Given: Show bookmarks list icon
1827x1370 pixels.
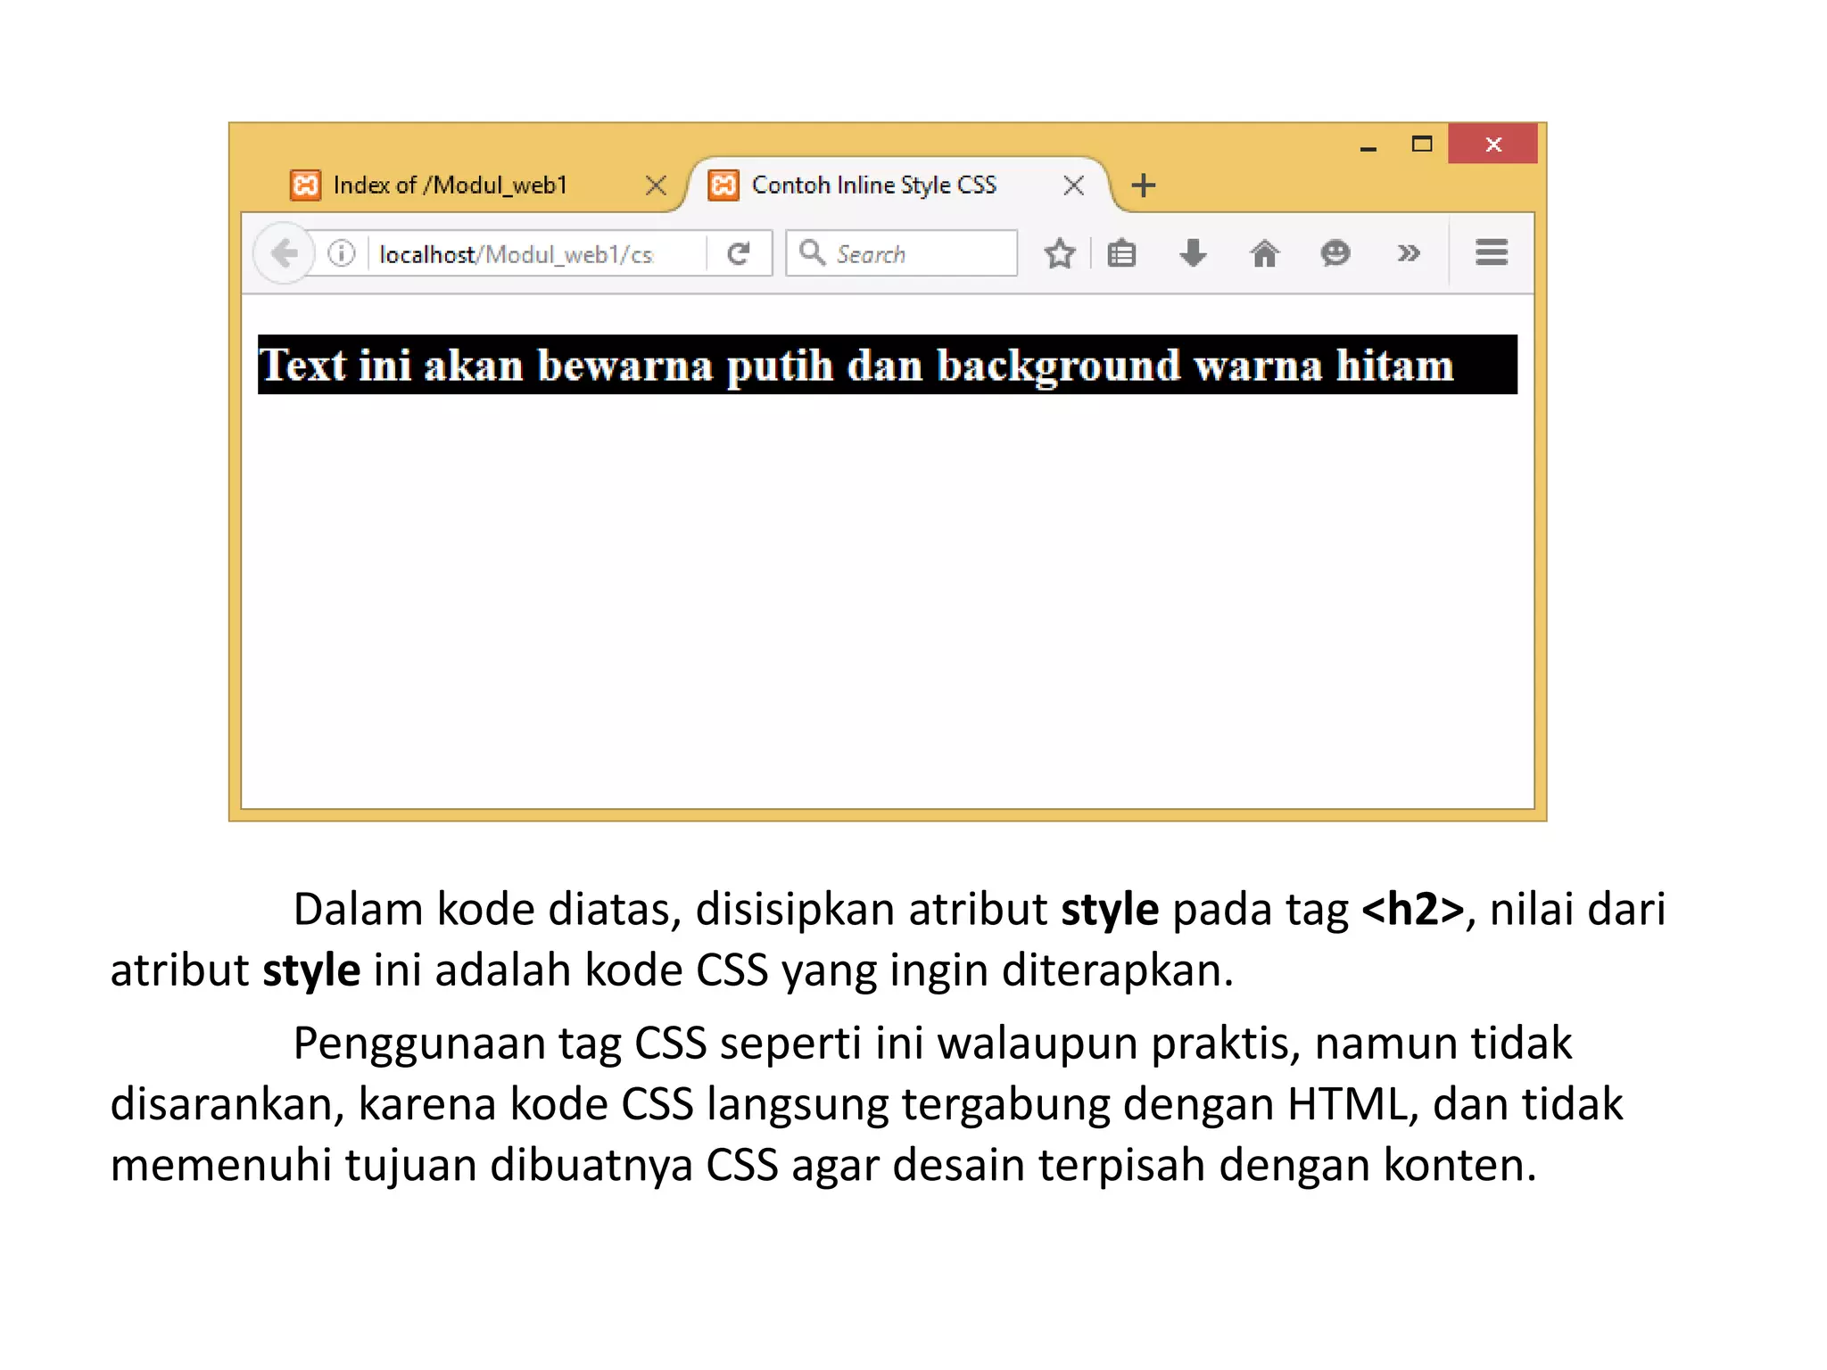Looking at the screenshot, I should click(1121, 254).
